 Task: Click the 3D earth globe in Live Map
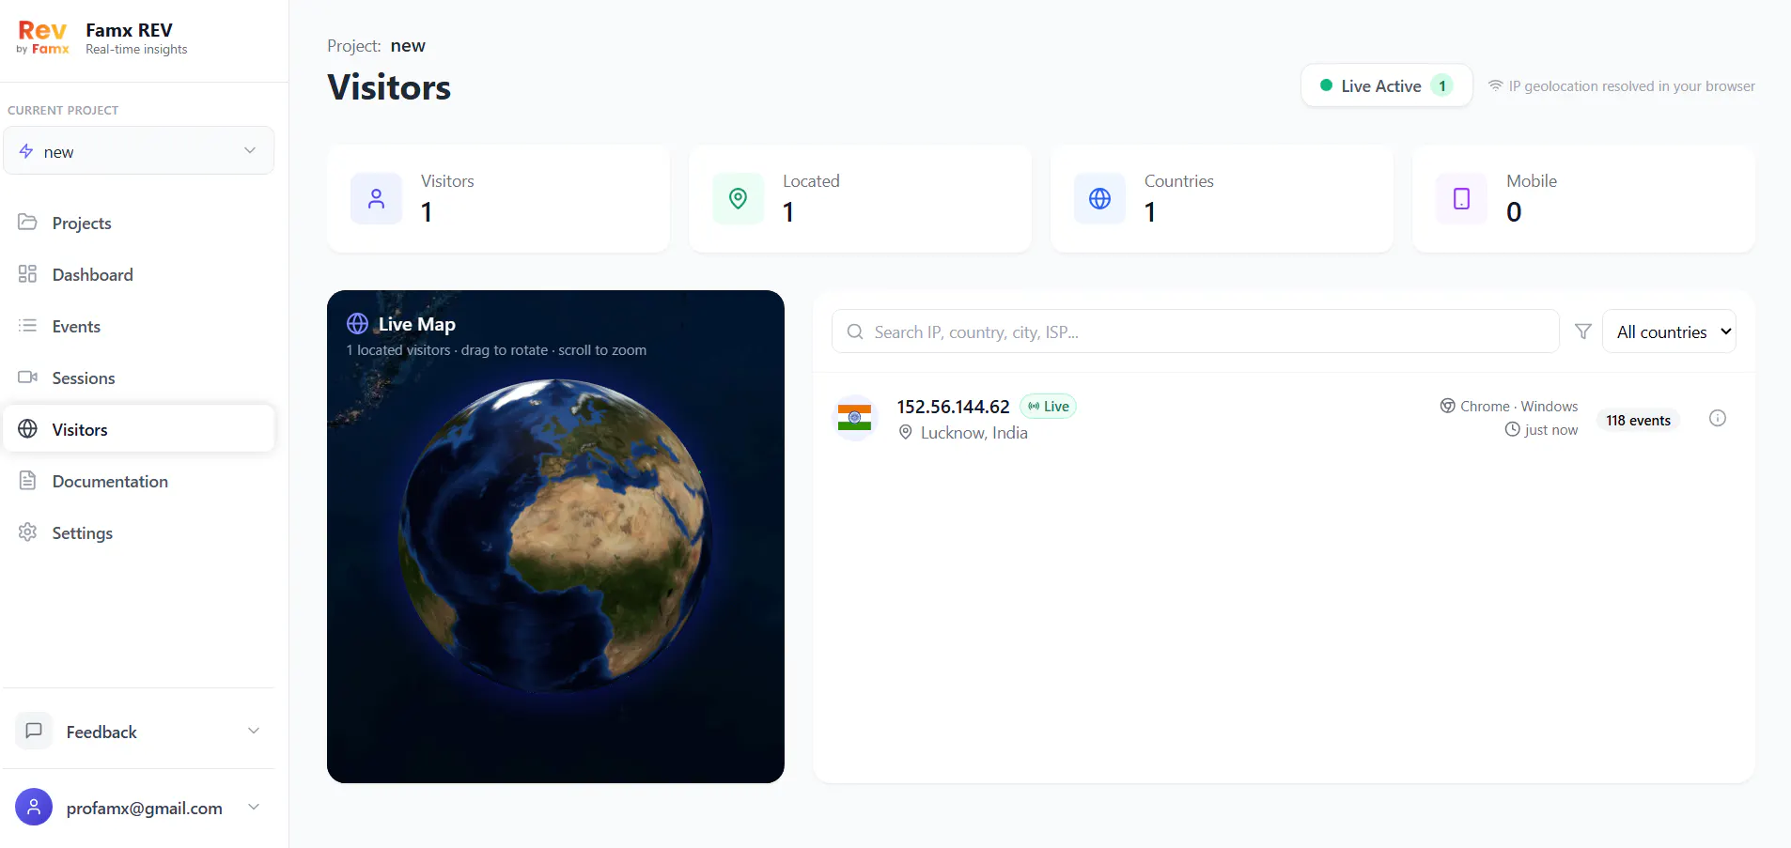(555, 535)
